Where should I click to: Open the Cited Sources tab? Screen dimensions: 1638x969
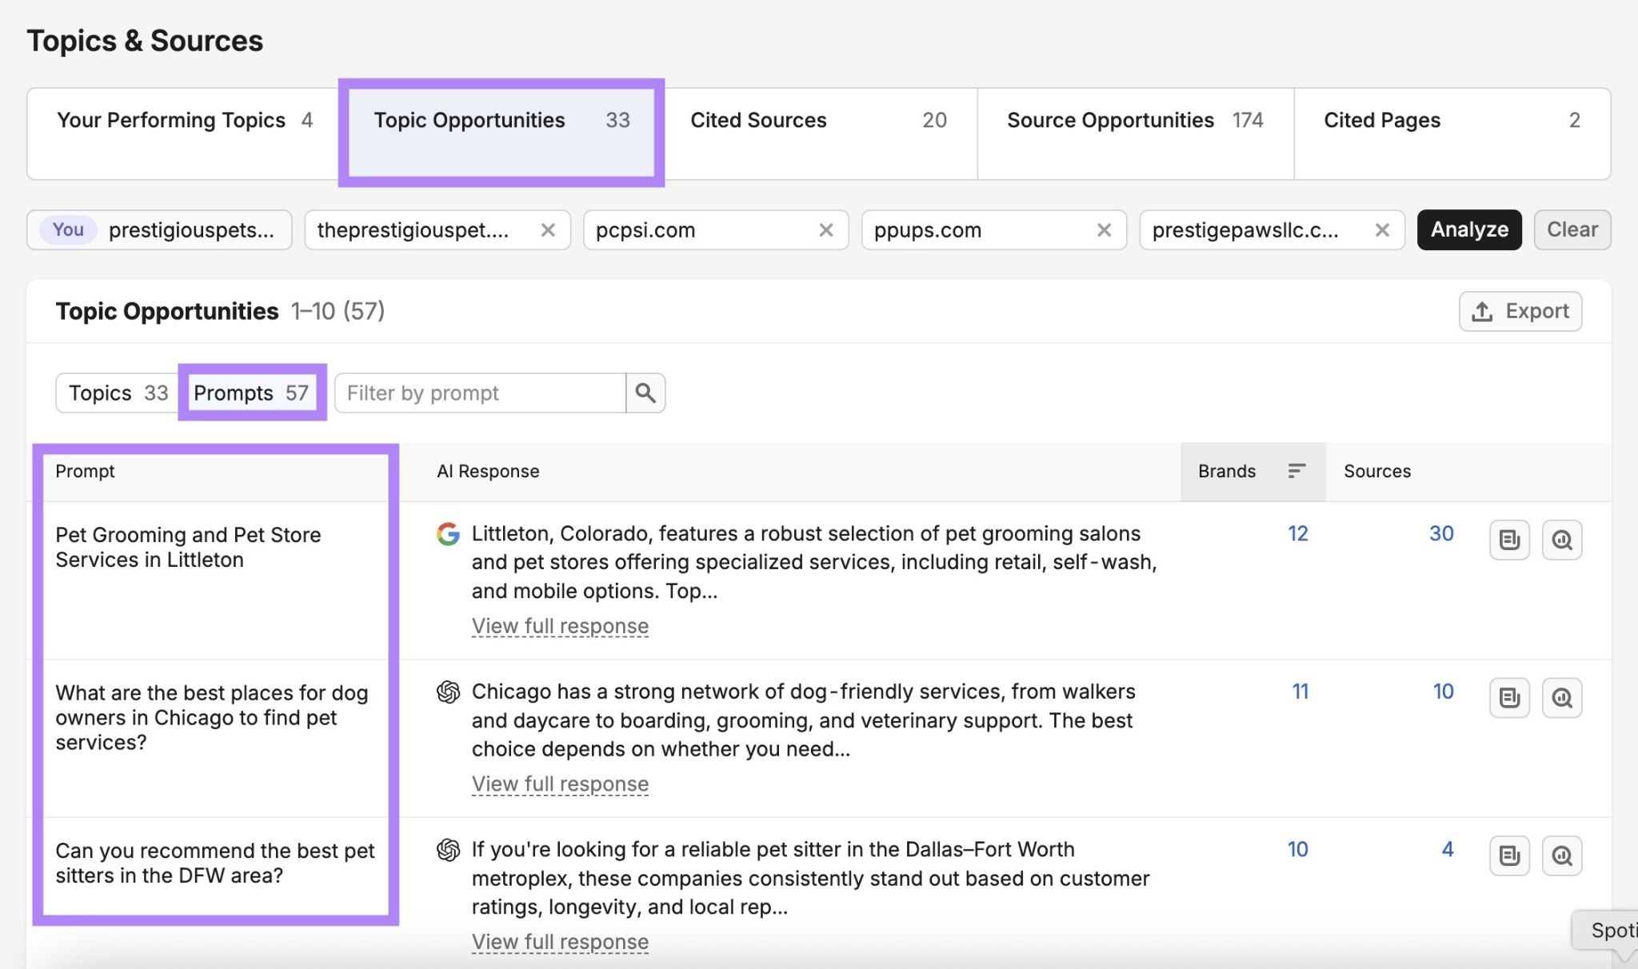pyautogui.click(x=819, y=134)
